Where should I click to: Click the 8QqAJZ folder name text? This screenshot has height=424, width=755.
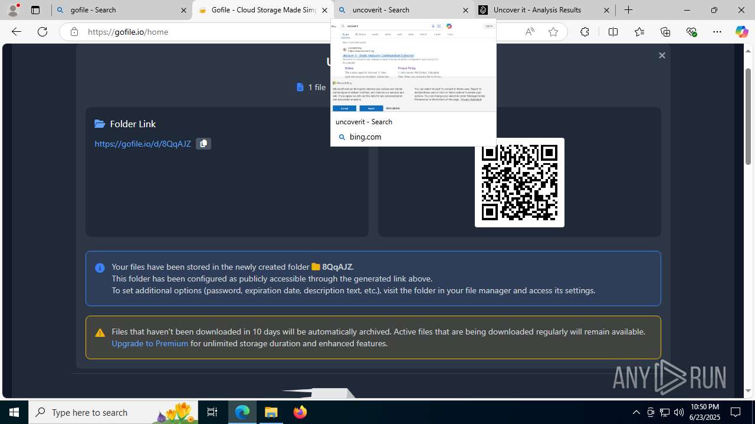(337, 267)
